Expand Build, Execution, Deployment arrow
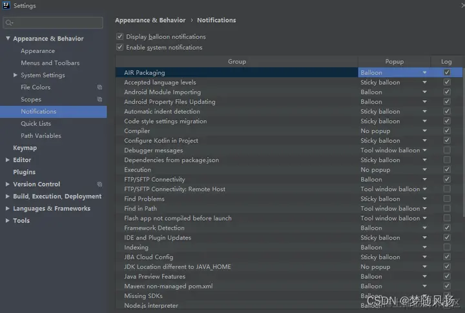 pos(8,196)
